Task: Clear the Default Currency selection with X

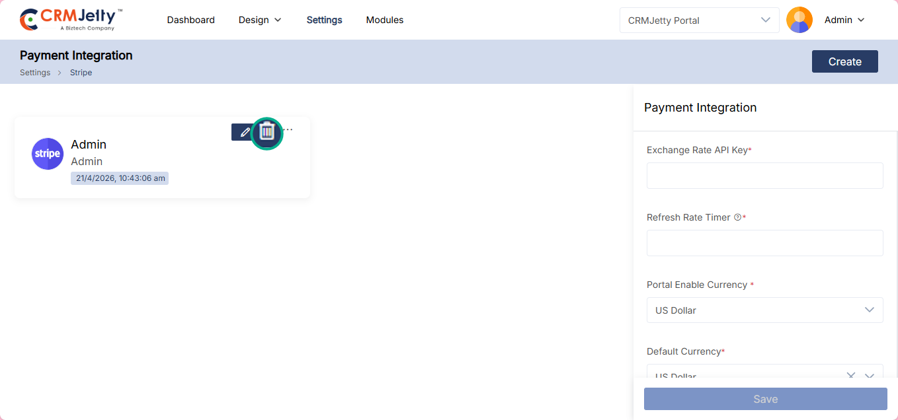Action: [x=851, y=376]
